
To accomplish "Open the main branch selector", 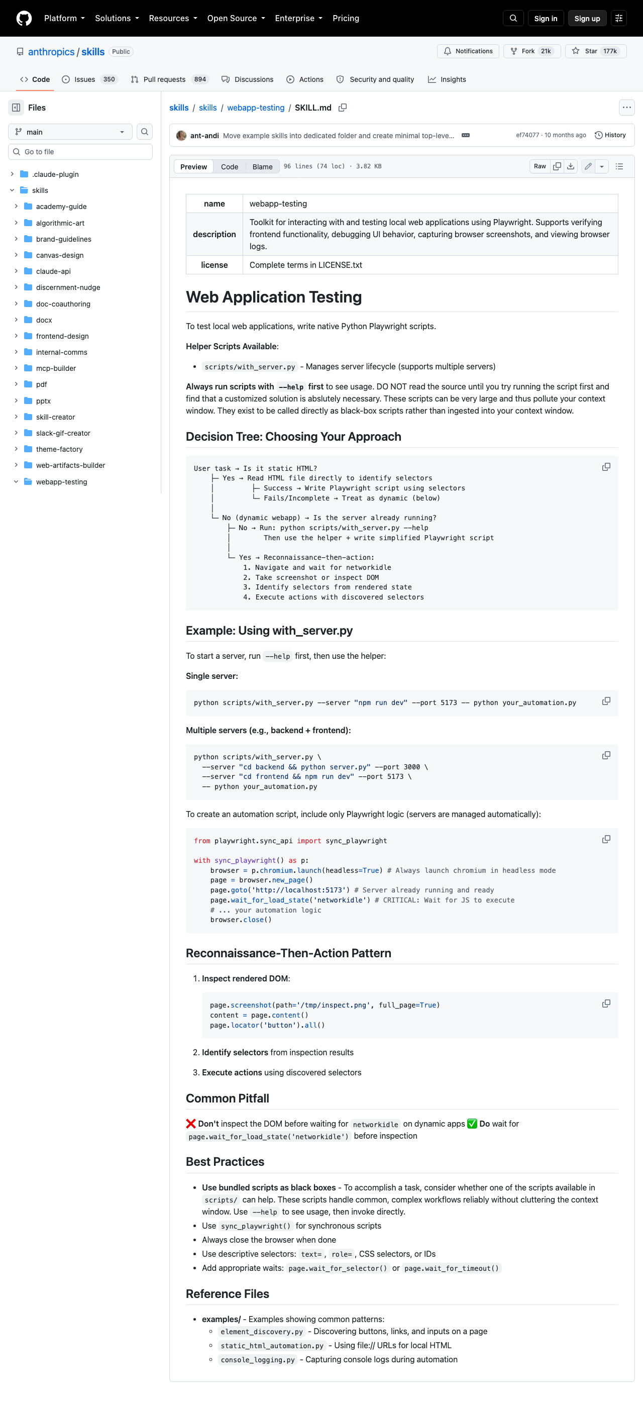I will coord(70,132).
